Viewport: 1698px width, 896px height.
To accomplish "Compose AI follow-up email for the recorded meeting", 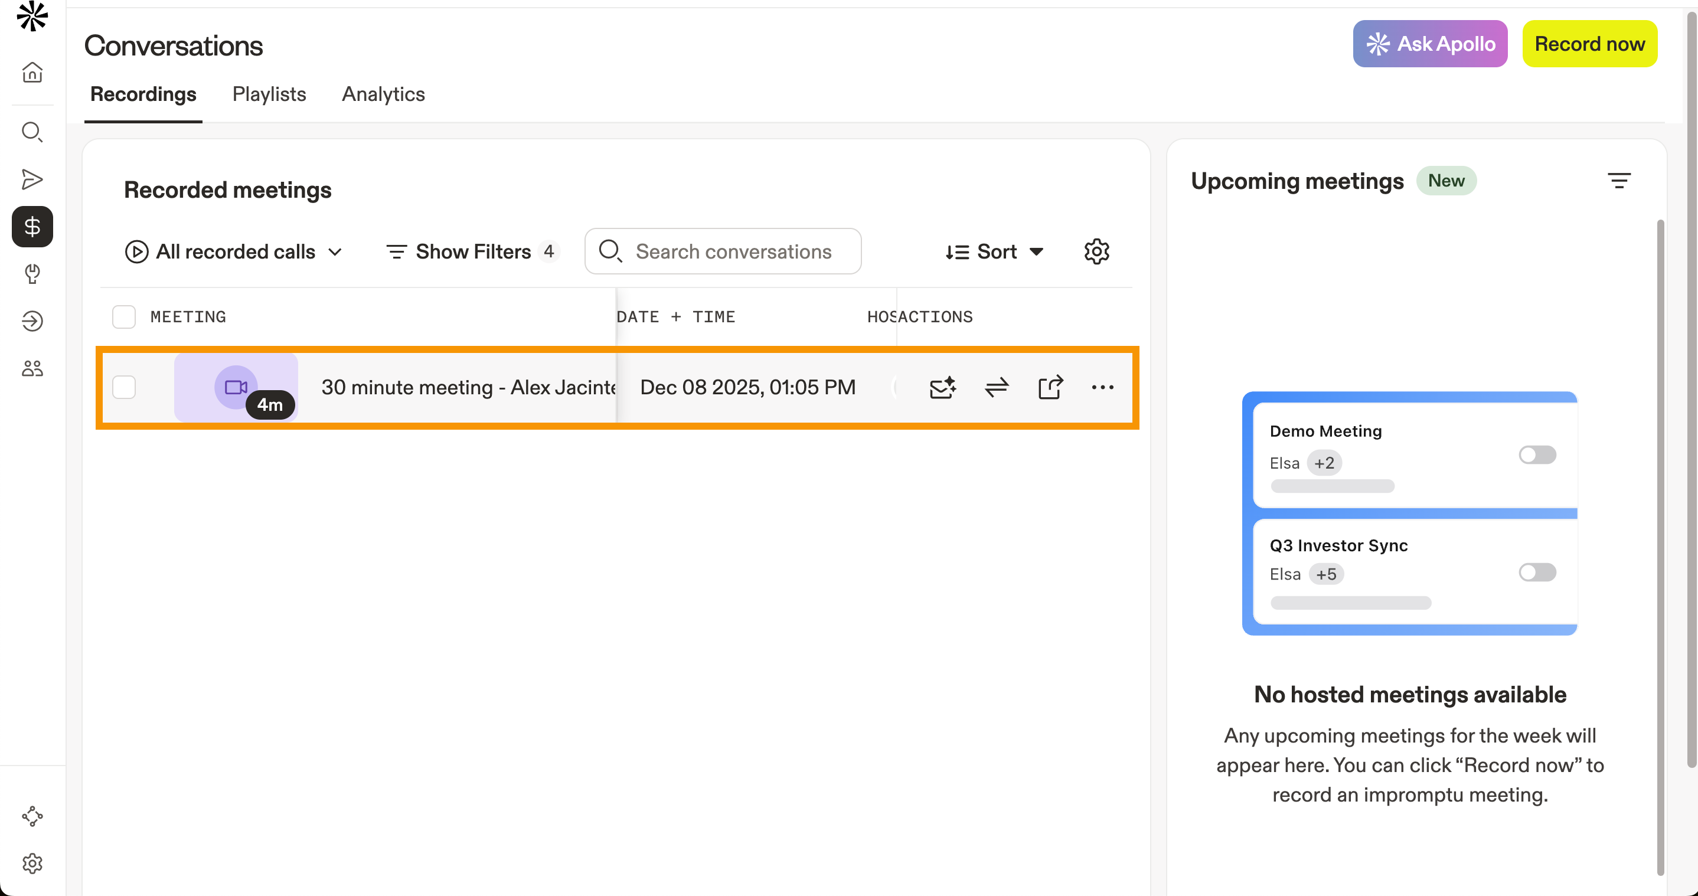I will 943,387.
